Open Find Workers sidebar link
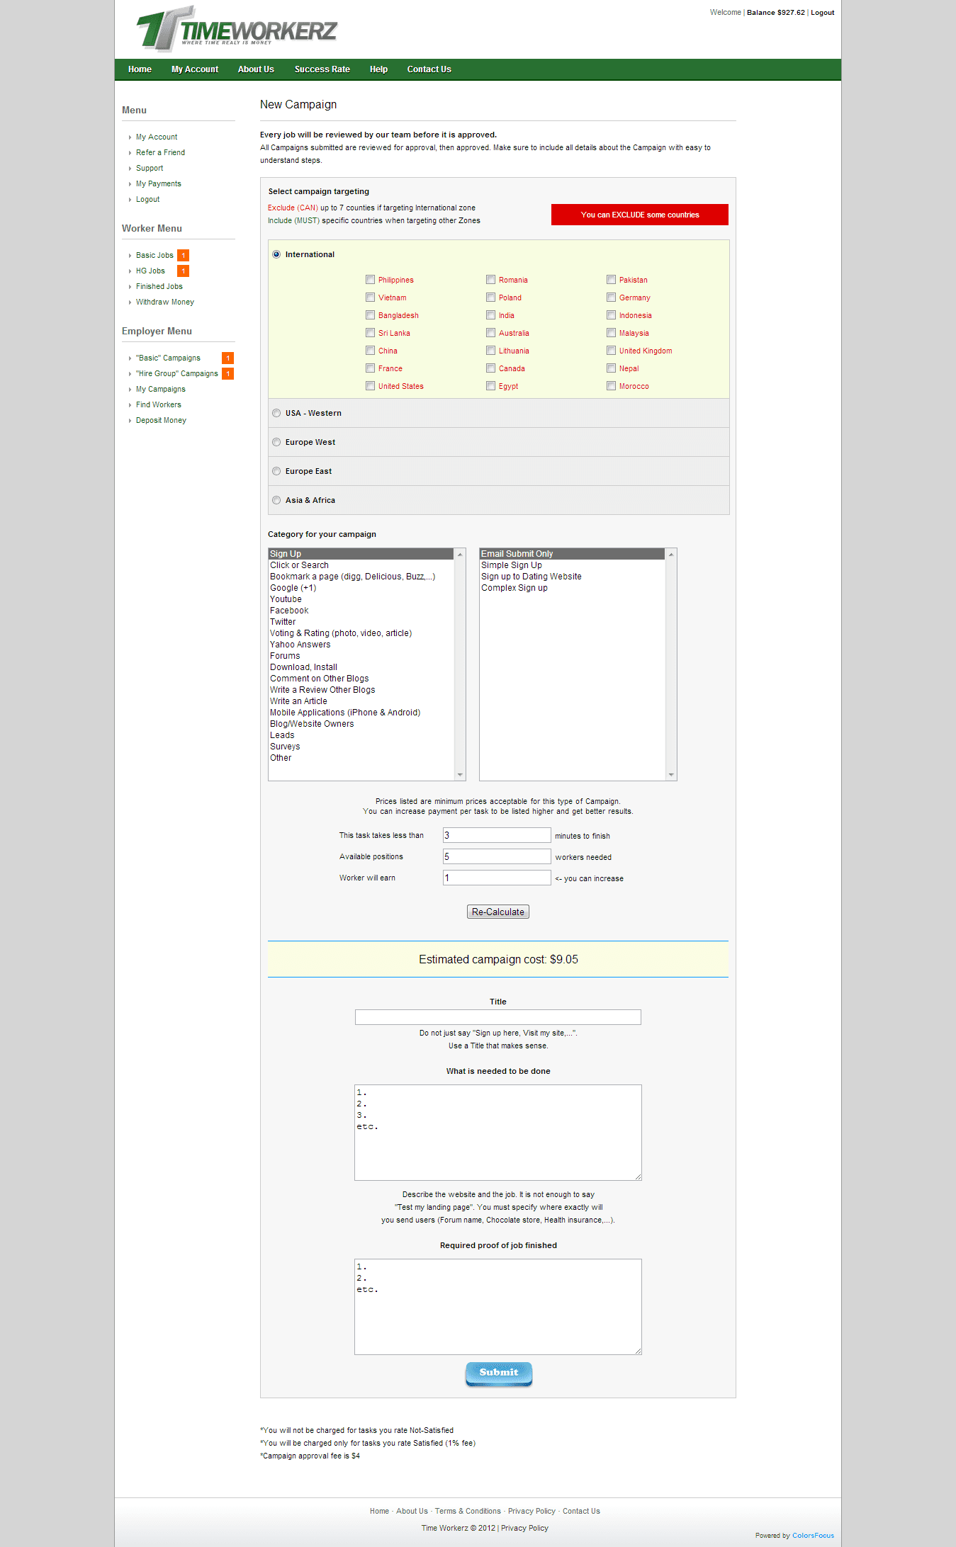The image size is (956, 1547). 159,405
